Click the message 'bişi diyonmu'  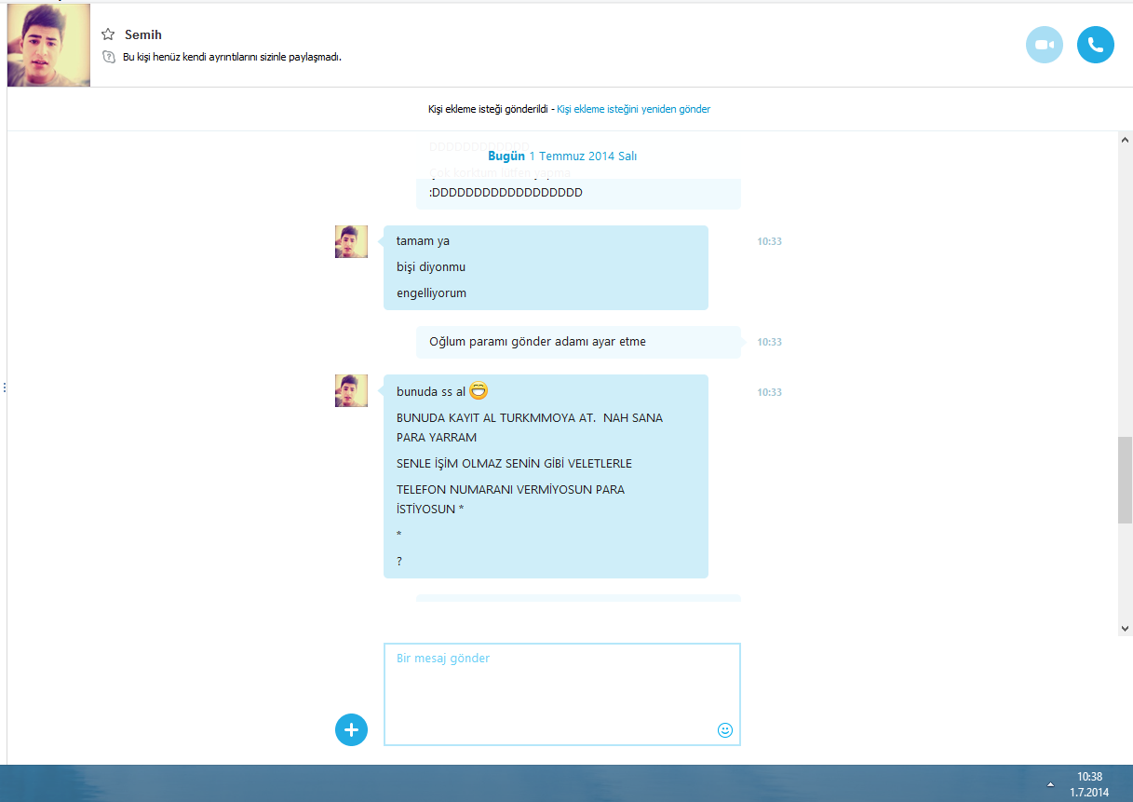pos(431,267)
